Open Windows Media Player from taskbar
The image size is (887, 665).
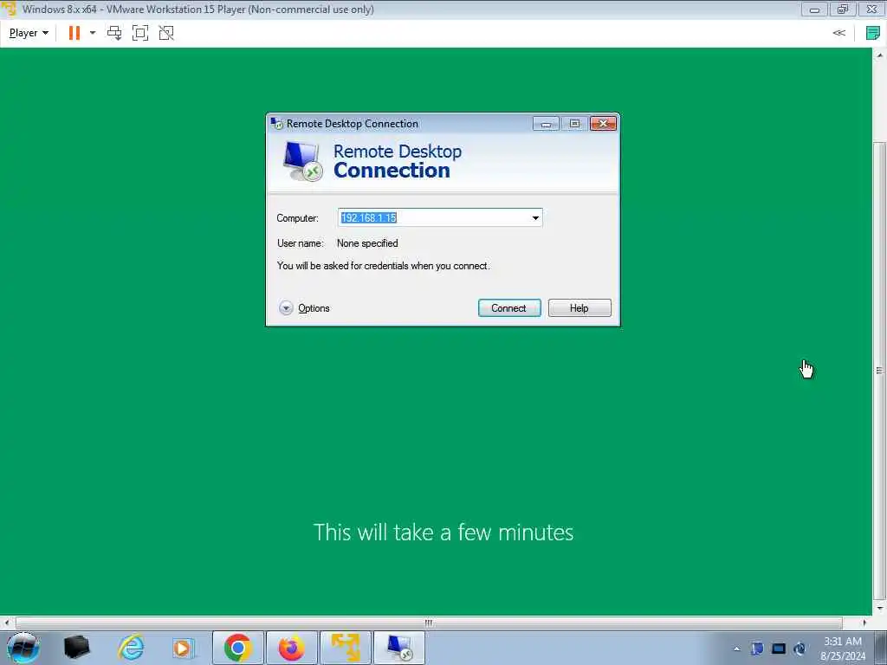coord(183,648)
